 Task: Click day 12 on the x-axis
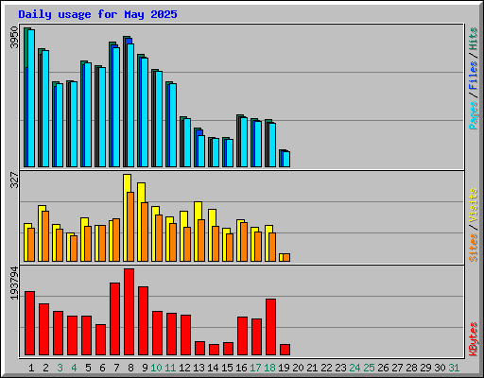[x=184, y=368]
